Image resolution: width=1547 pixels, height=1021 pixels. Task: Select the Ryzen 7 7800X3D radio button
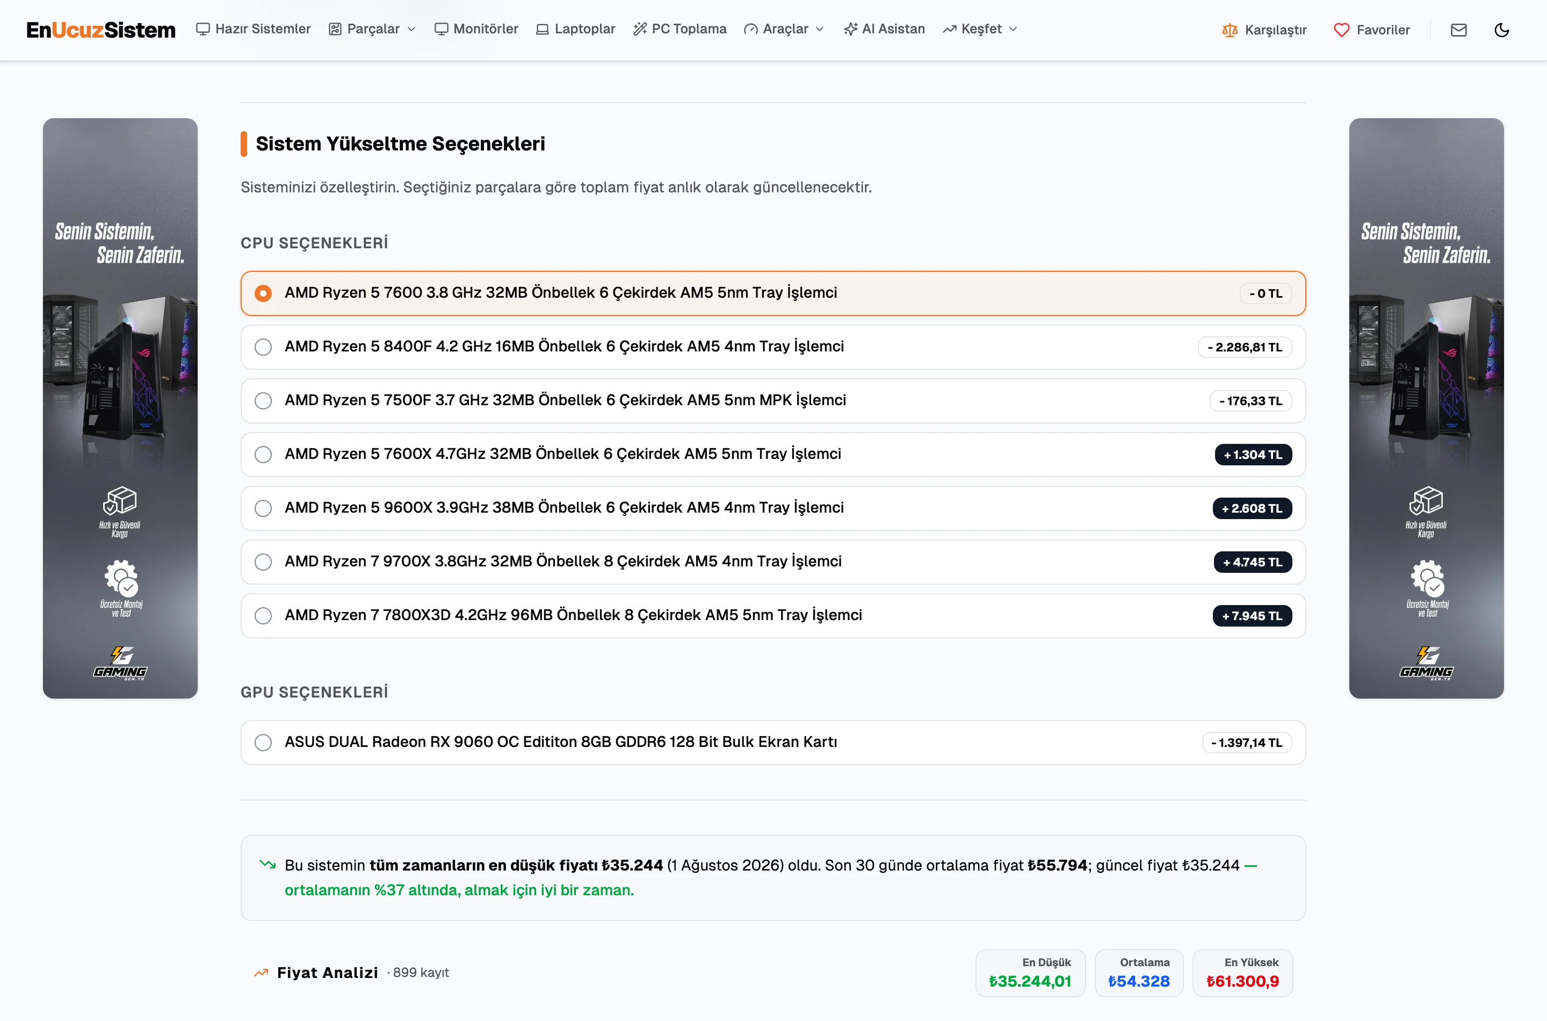(263, 615)
